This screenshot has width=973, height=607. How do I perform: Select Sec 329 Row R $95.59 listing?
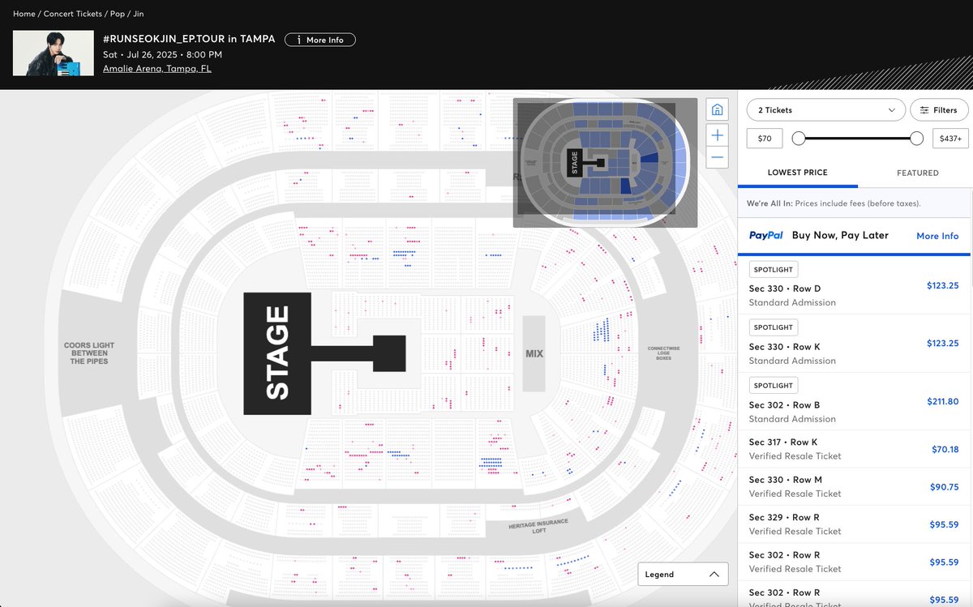point(854,524)
